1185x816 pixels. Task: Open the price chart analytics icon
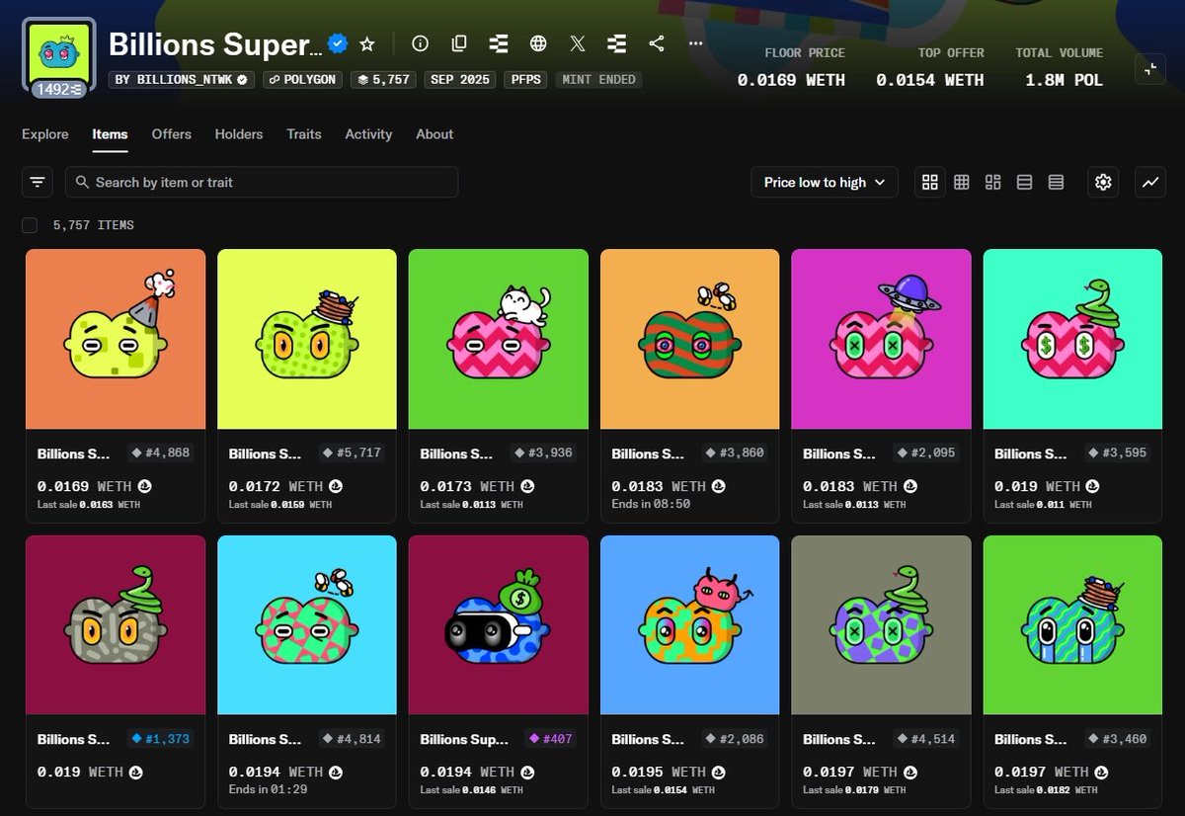[x=1150, y=182]
